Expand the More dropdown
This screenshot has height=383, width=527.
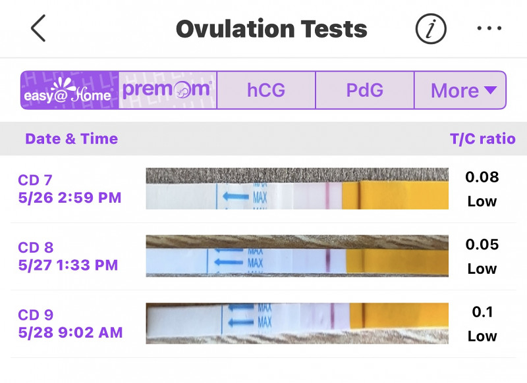coord(460,90)
